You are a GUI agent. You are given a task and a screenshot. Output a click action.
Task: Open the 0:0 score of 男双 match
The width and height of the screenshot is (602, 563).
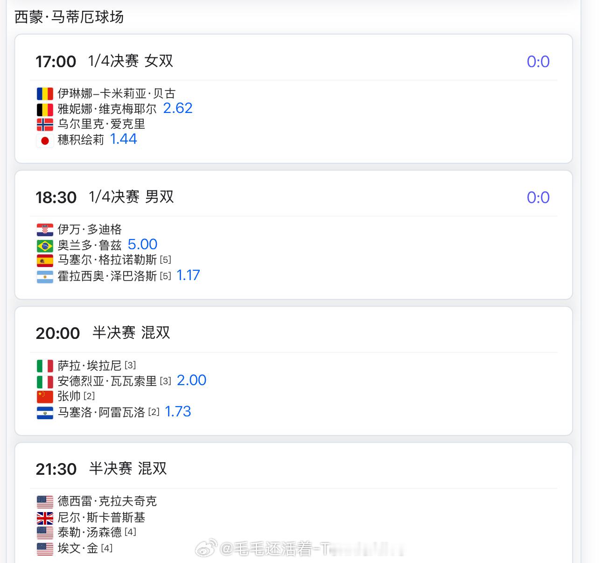pyautogui.click(x=538, y=197)
